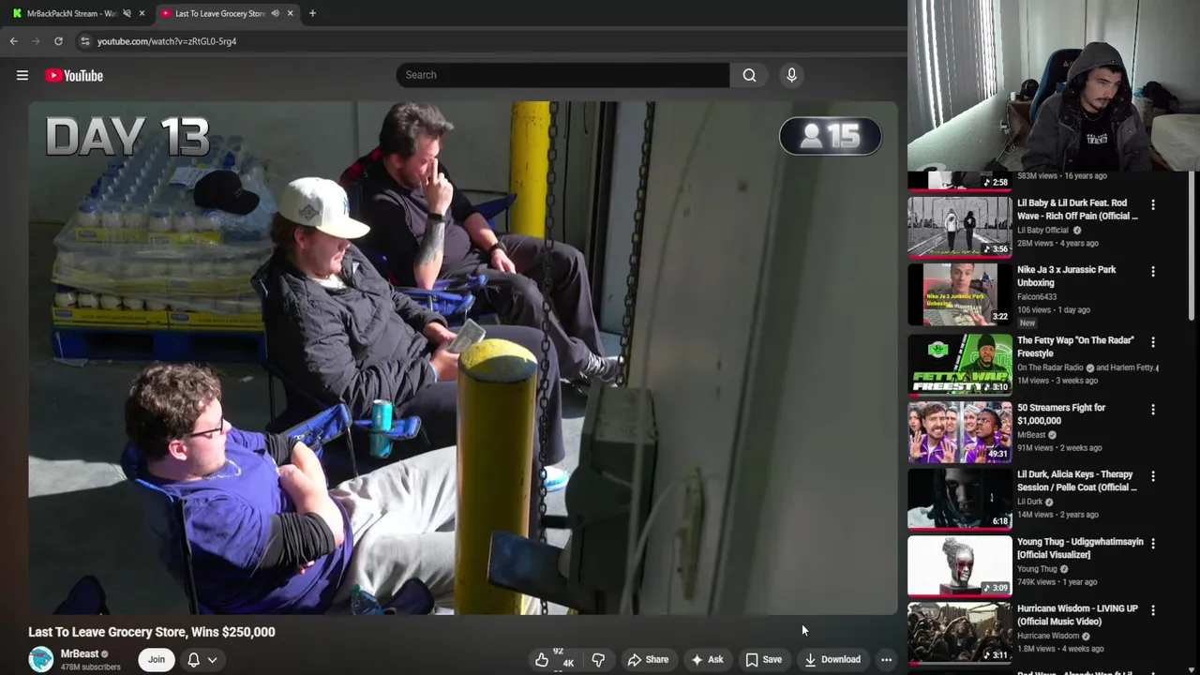1200x675 pixels.
Task: Focus the YouTube search field
Action: (x=562, y=75)
